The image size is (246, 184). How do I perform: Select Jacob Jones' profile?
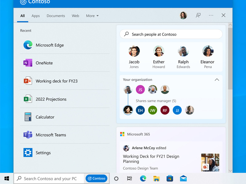point(134,57)
